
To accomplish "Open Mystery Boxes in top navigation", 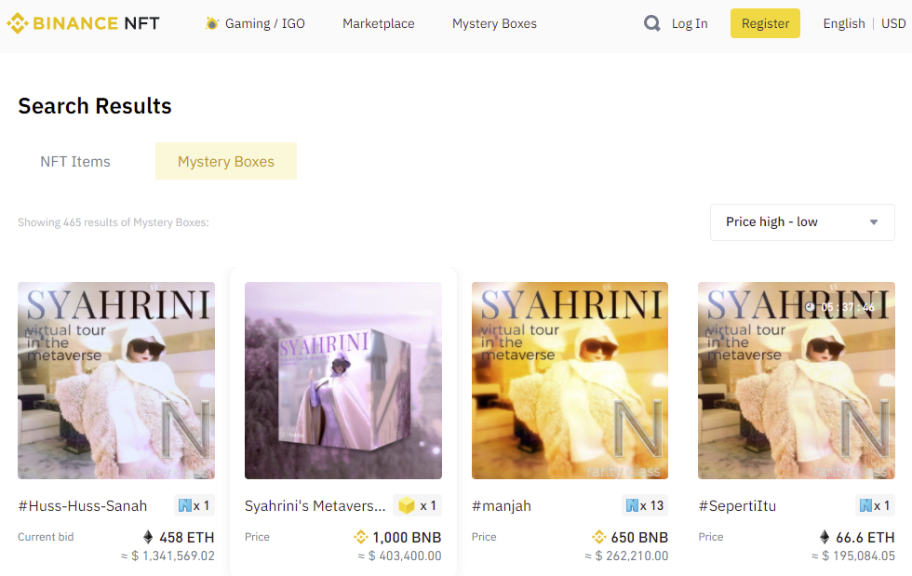I will (494, 23).
